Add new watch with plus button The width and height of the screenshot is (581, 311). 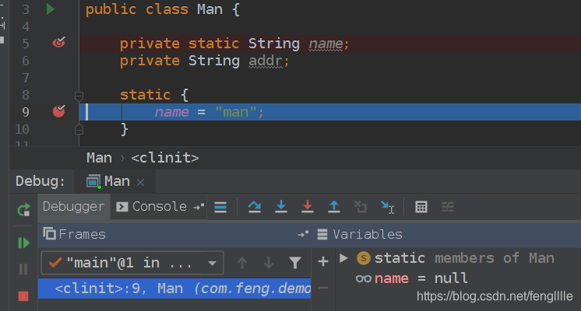(323, 261)
